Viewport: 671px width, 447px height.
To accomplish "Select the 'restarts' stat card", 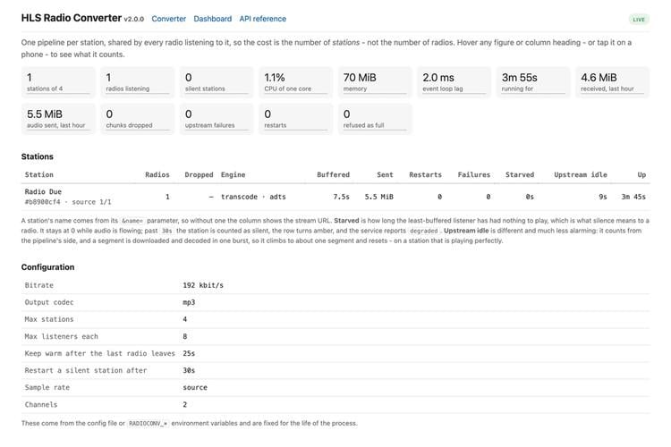I will click(x=296, y=119).
